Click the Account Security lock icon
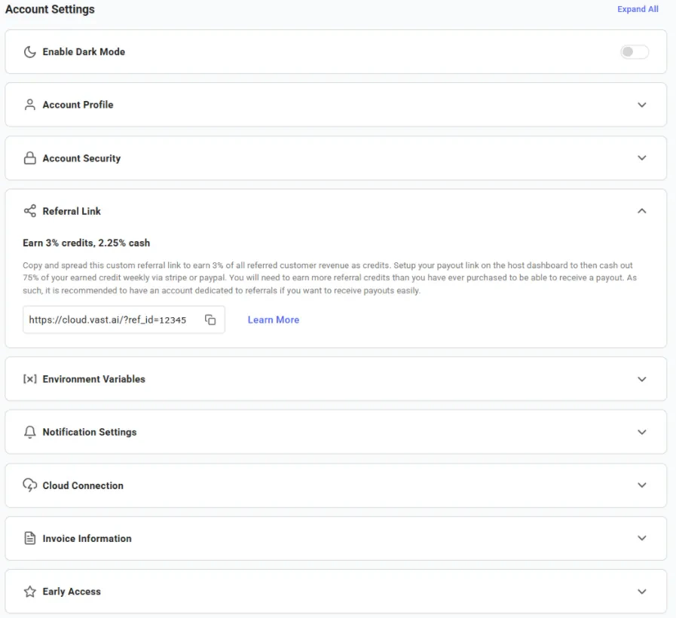676x618 pixels. point(29,158)
